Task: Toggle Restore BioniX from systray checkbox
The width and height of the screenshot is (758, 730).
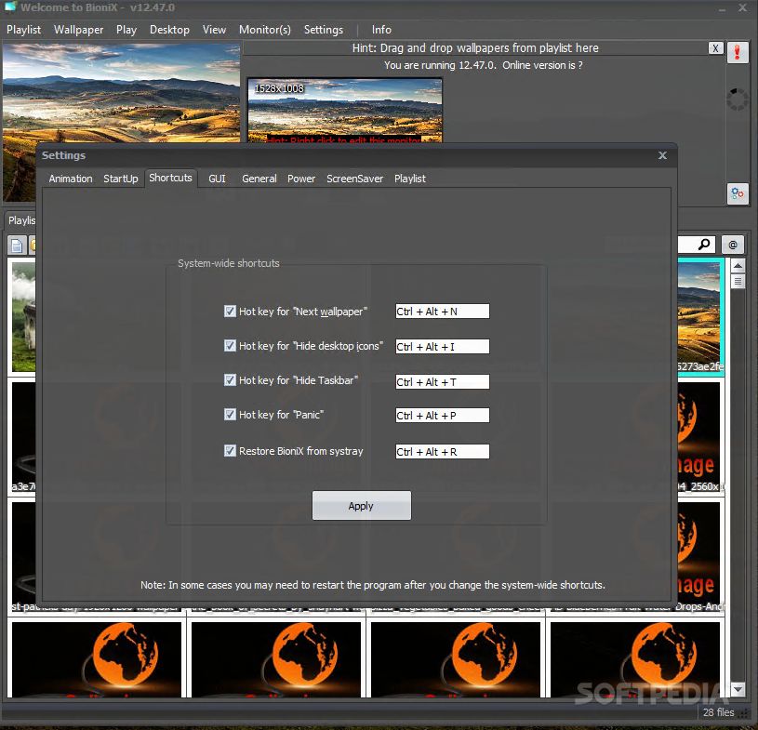Action: pyautogui.click(x=230, y=451)
